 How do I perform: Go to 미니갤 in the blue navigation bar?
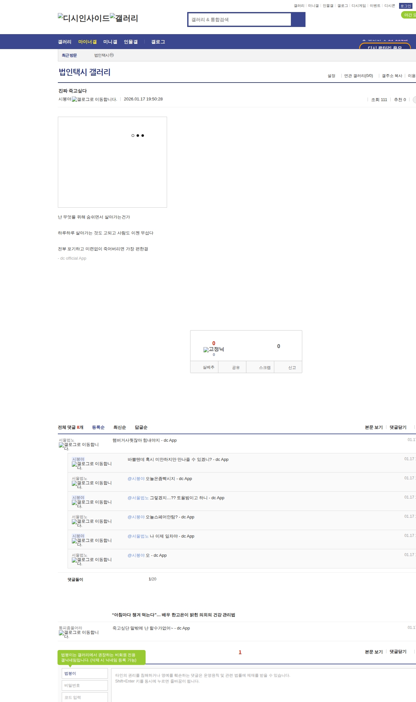point(110,42)
